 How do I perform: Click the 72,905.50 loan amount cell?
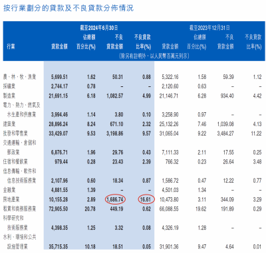click(x=59, y=209)
